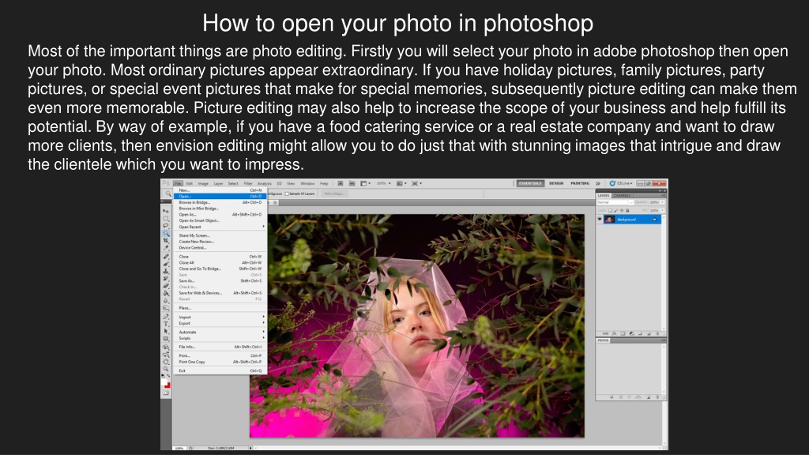Launch Bridge from the application bar
Viewport: 809px width, 455px height.
341,183
